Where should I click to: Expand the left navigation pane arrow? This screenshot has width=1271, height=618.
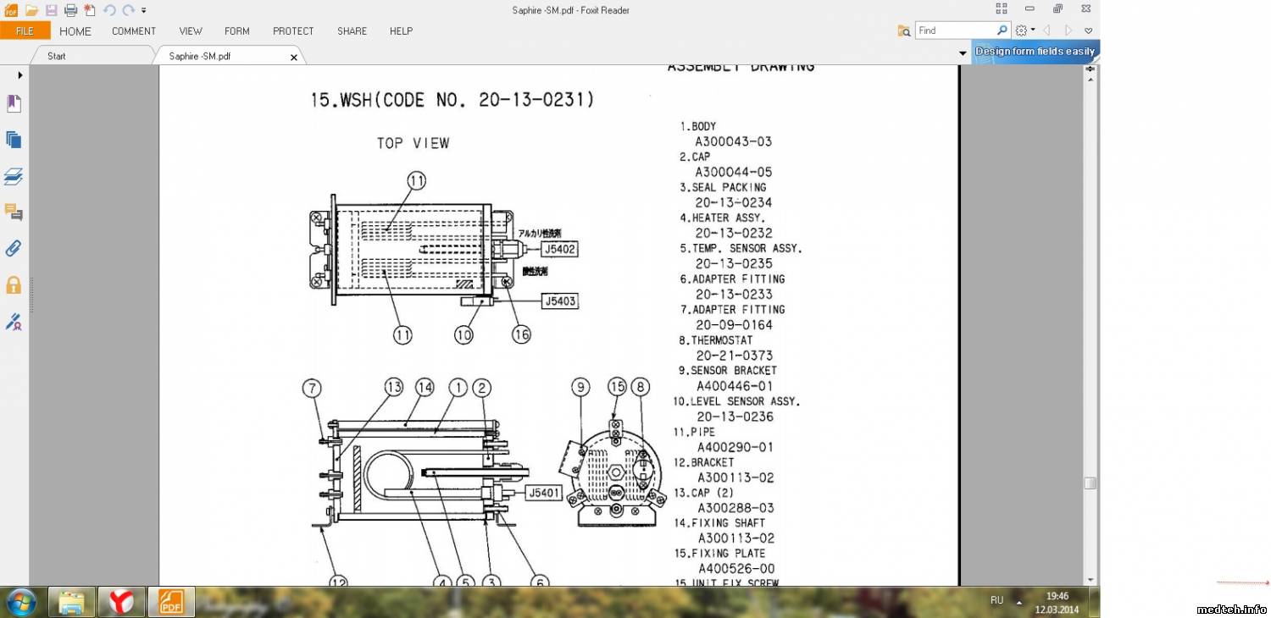coord(19,74)
